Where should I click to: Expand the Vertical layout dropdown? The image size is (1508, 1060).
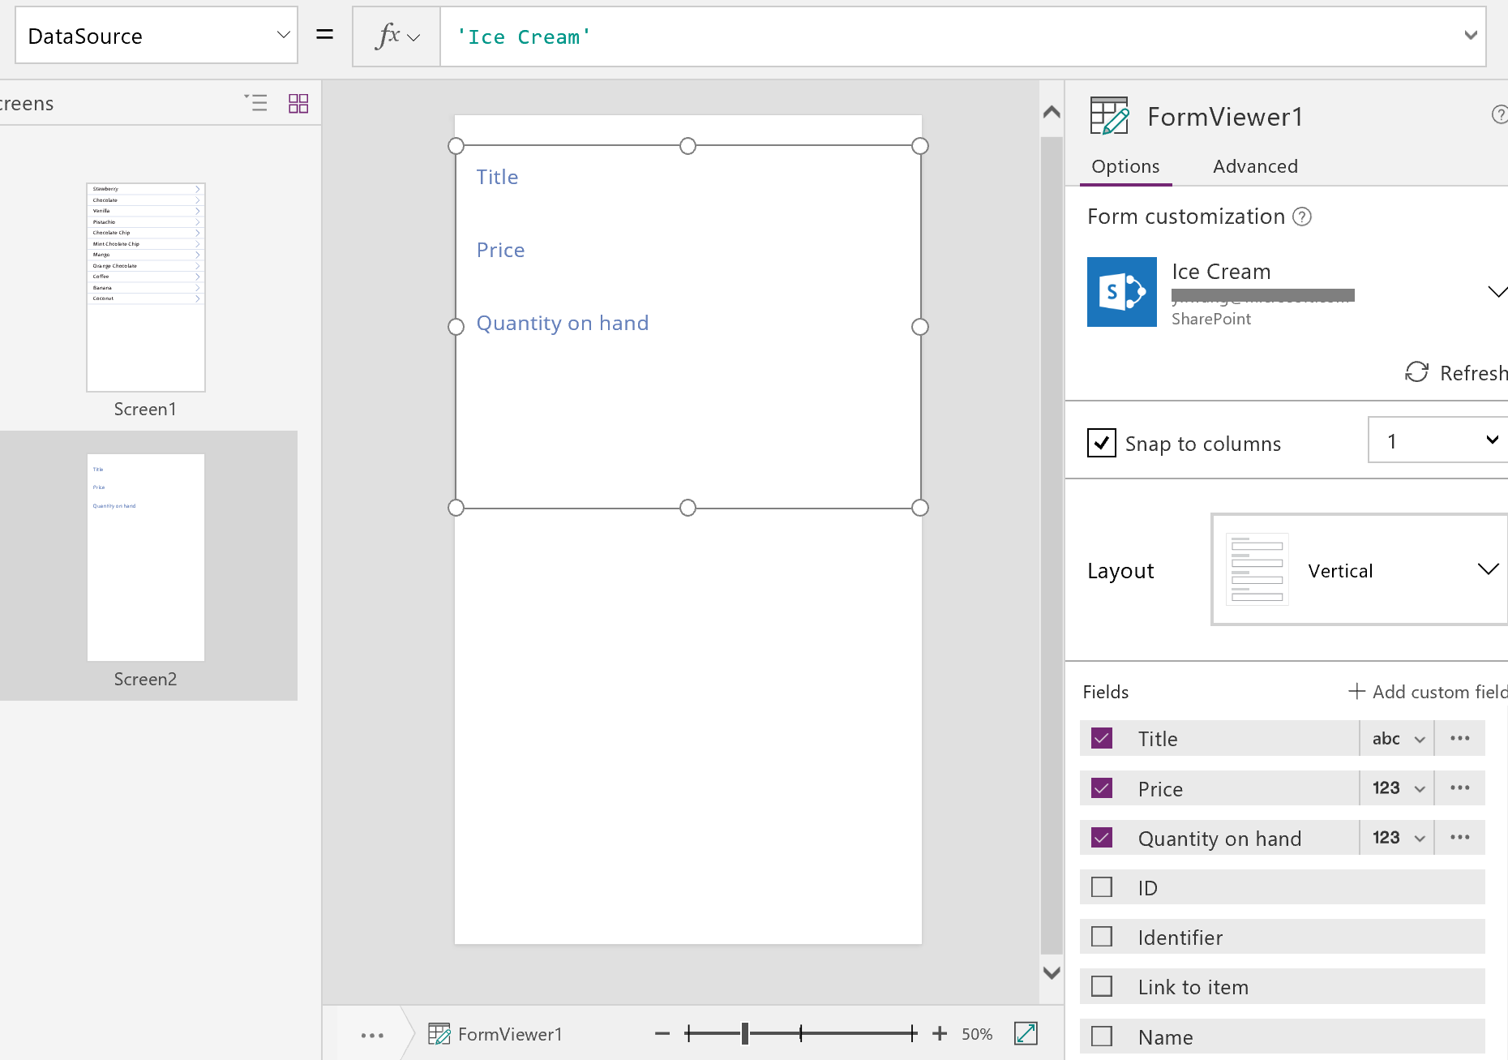tap(1487, 569)
